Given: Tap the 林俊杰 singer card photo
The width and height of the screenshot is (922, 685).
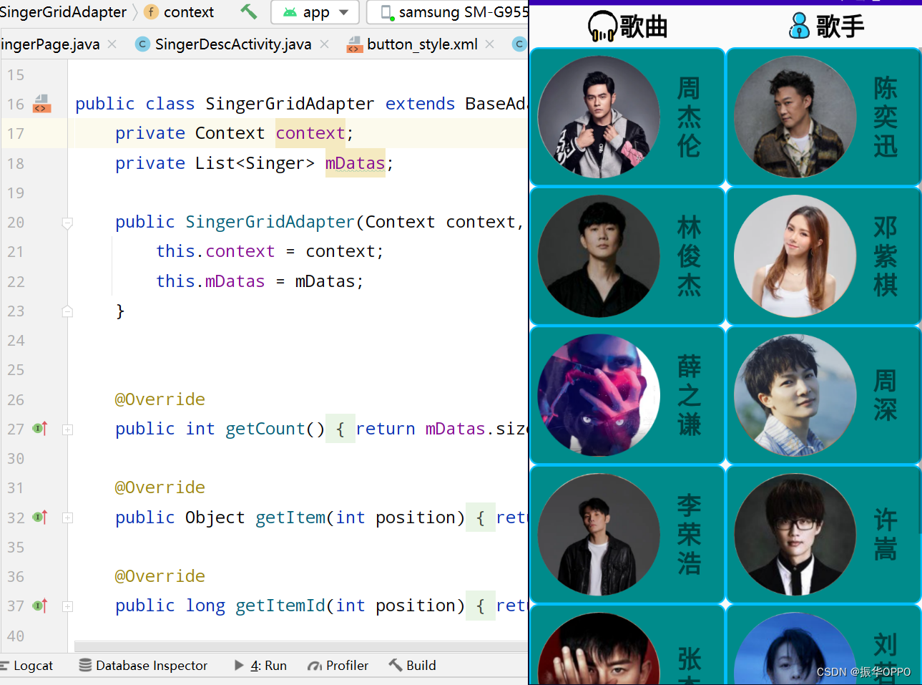Looking at the screenshot, I should click(599, 256).
